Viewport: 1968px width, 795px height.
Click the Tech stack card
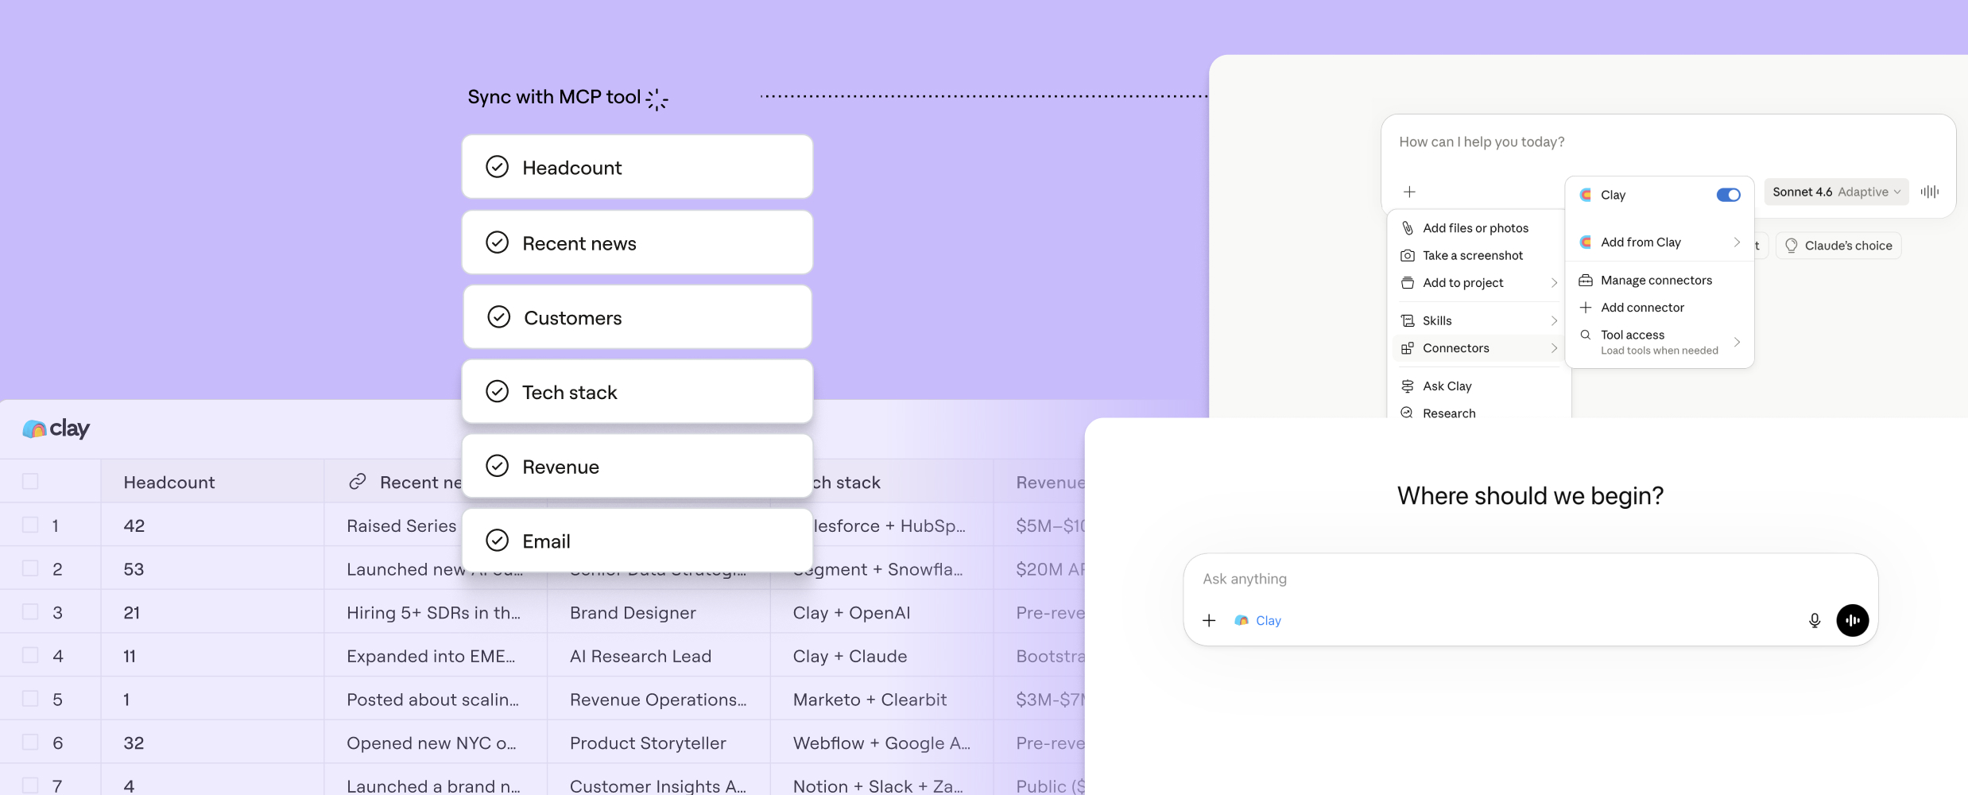coord(637,392)
